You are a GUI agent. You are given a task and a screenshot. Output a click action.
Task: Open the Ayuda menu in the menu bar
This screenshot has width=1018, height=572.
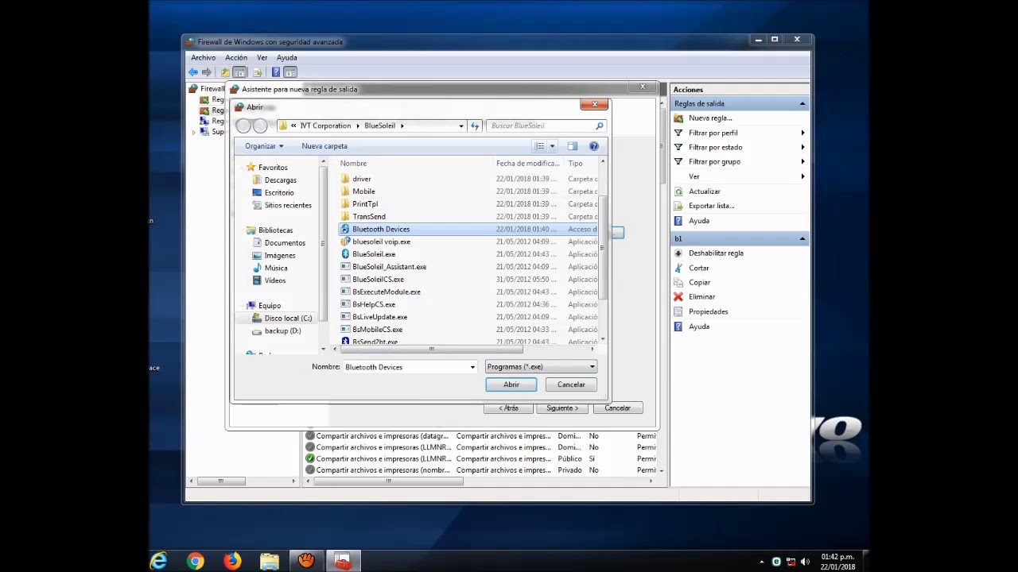[x=287, y=58]
